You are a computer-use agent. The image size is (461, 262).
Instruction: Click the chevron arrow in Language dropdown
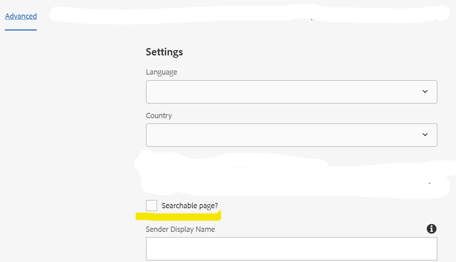[x=425, y=92]
